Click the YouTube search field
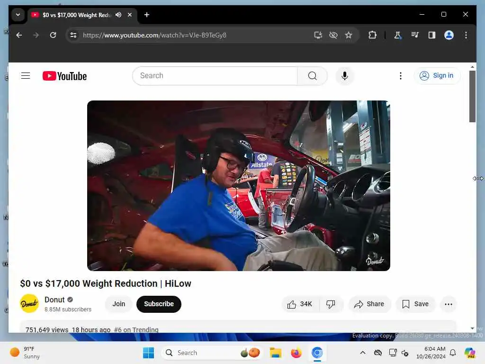The width and height of the screenshot is (485, 364). 215,76
